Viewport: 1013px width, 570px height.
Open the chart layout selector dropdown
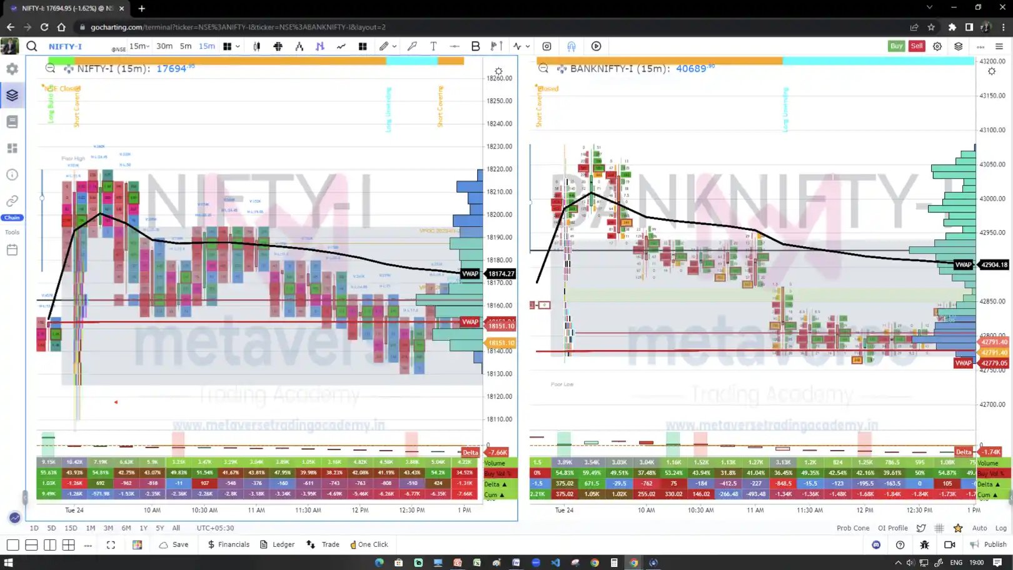pyautogui.click(x=231, y=46)
